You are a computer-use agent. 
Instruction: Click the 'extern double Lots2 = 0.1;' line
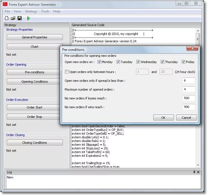[x=90, y=137]
